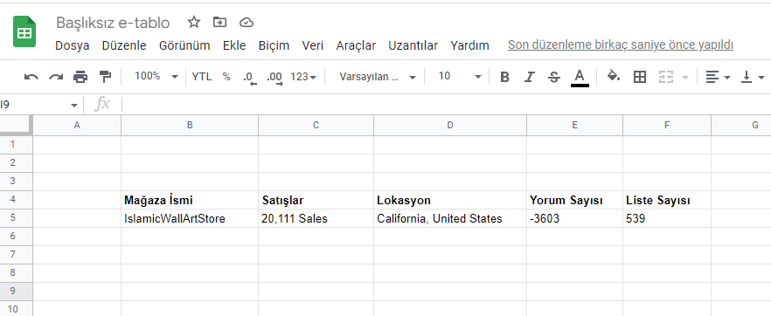Select the Mağaza İsmi cell
Image resolution: width=771 pixels, height=316 pixels.
[x=190, y=200]
